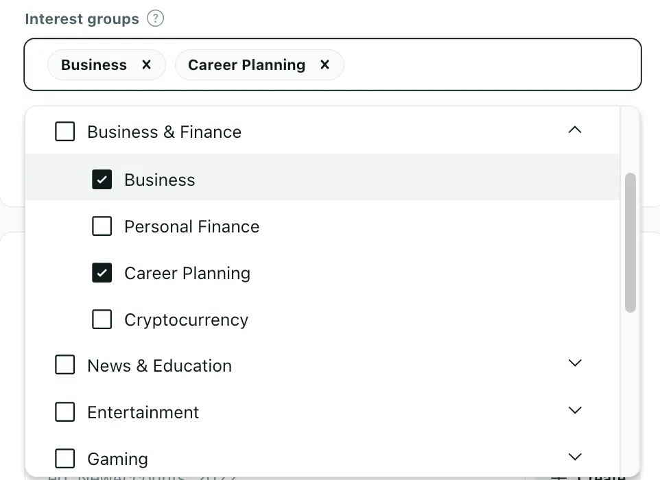Check the Entertainment checkbox

pyautogui.click(x=64, y=411)
